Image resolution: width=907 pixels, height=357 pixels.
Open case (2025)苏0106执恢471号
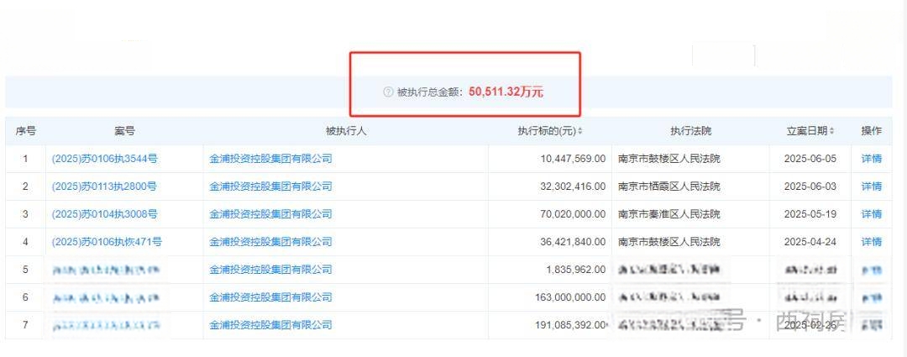107,242
